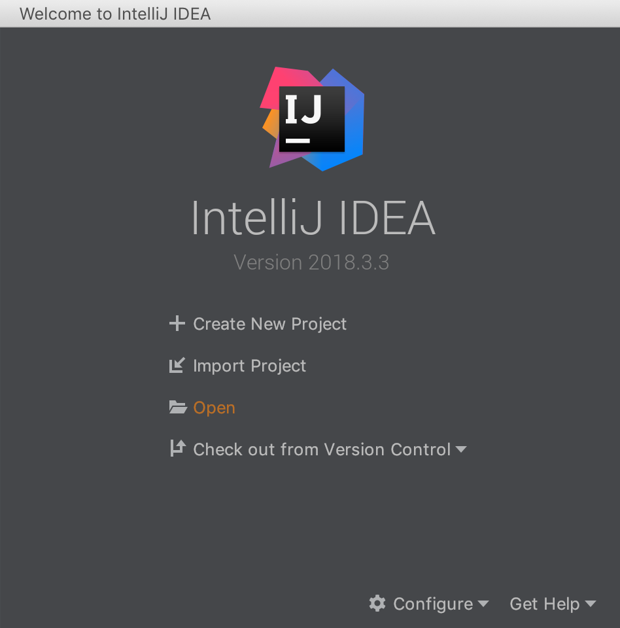Click the IntelliJ IDEA title text

(313, 218)
